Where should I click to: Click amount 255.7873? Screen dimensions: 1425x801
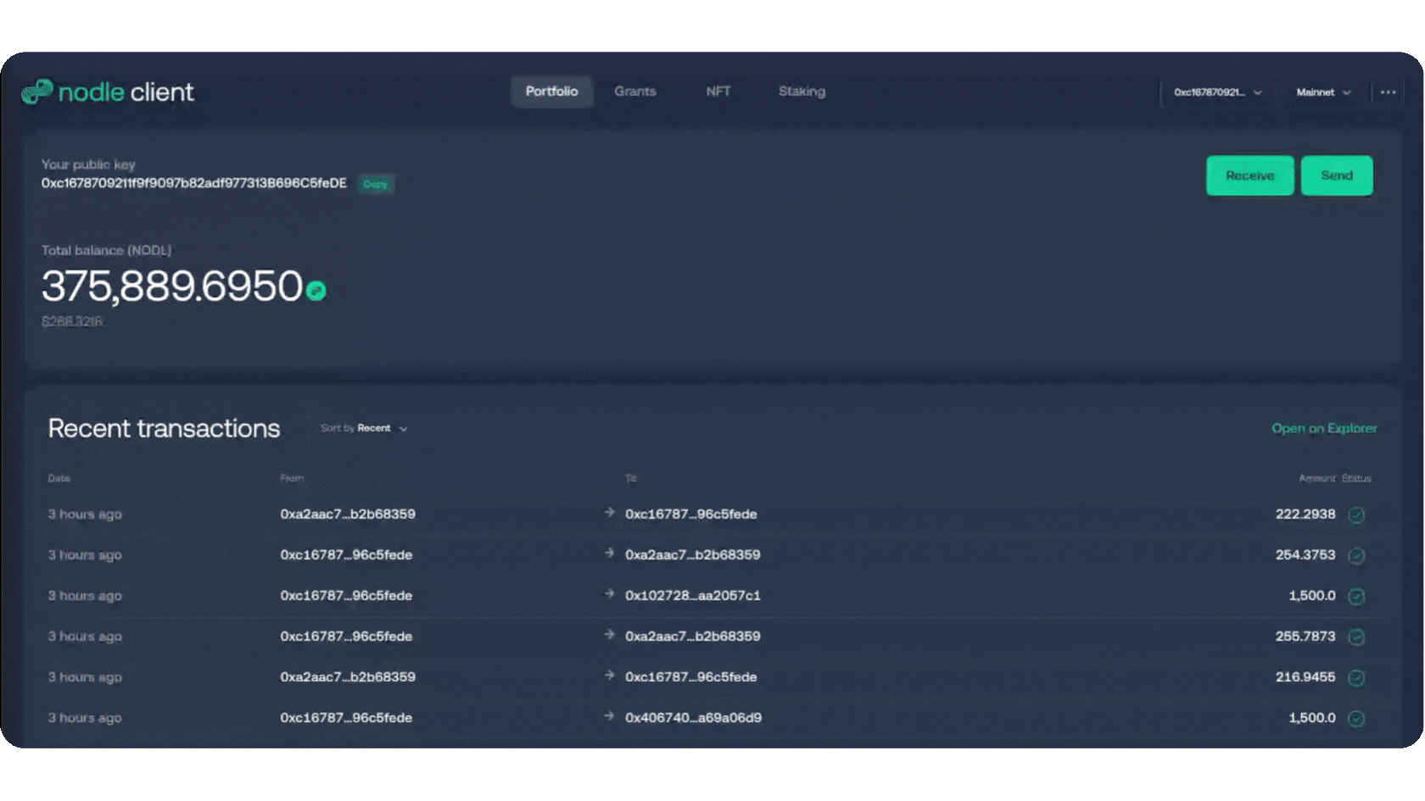click(x=1305, y=637)
